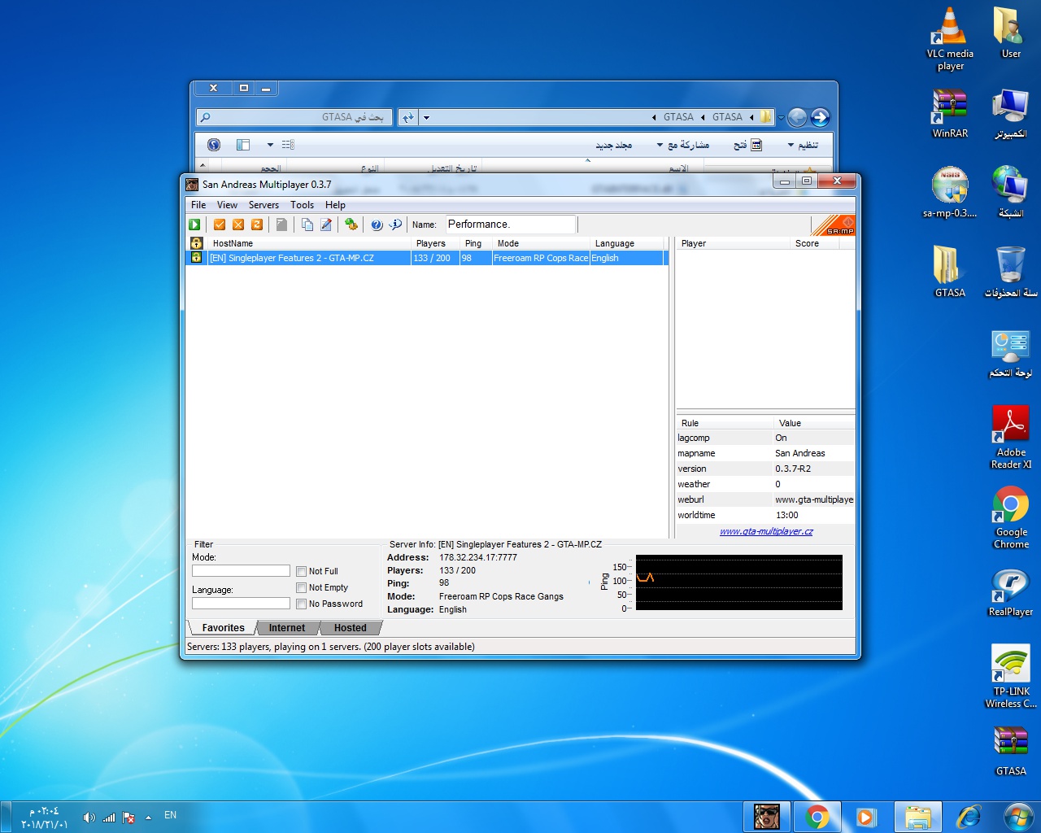The height and width of the screenshot is (833, 1041).
Task: Open the View menu
Action: (x=227, y=205)
